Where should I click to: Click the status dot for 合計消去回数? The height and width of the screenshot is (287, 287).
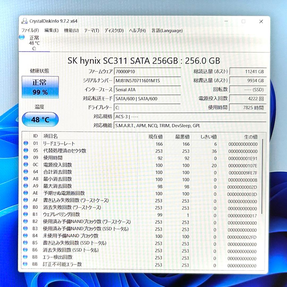point(26,172)
